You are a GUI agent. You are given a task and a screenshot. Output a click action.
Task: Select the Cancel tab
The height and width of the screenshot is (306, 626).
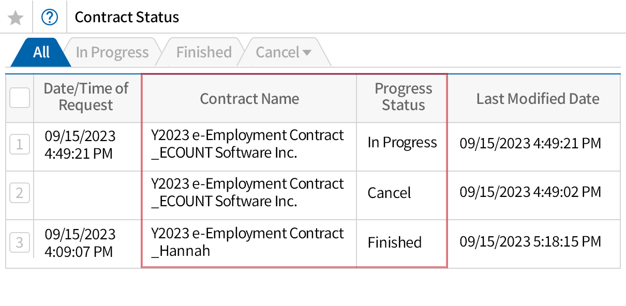[x=277, y=52]
